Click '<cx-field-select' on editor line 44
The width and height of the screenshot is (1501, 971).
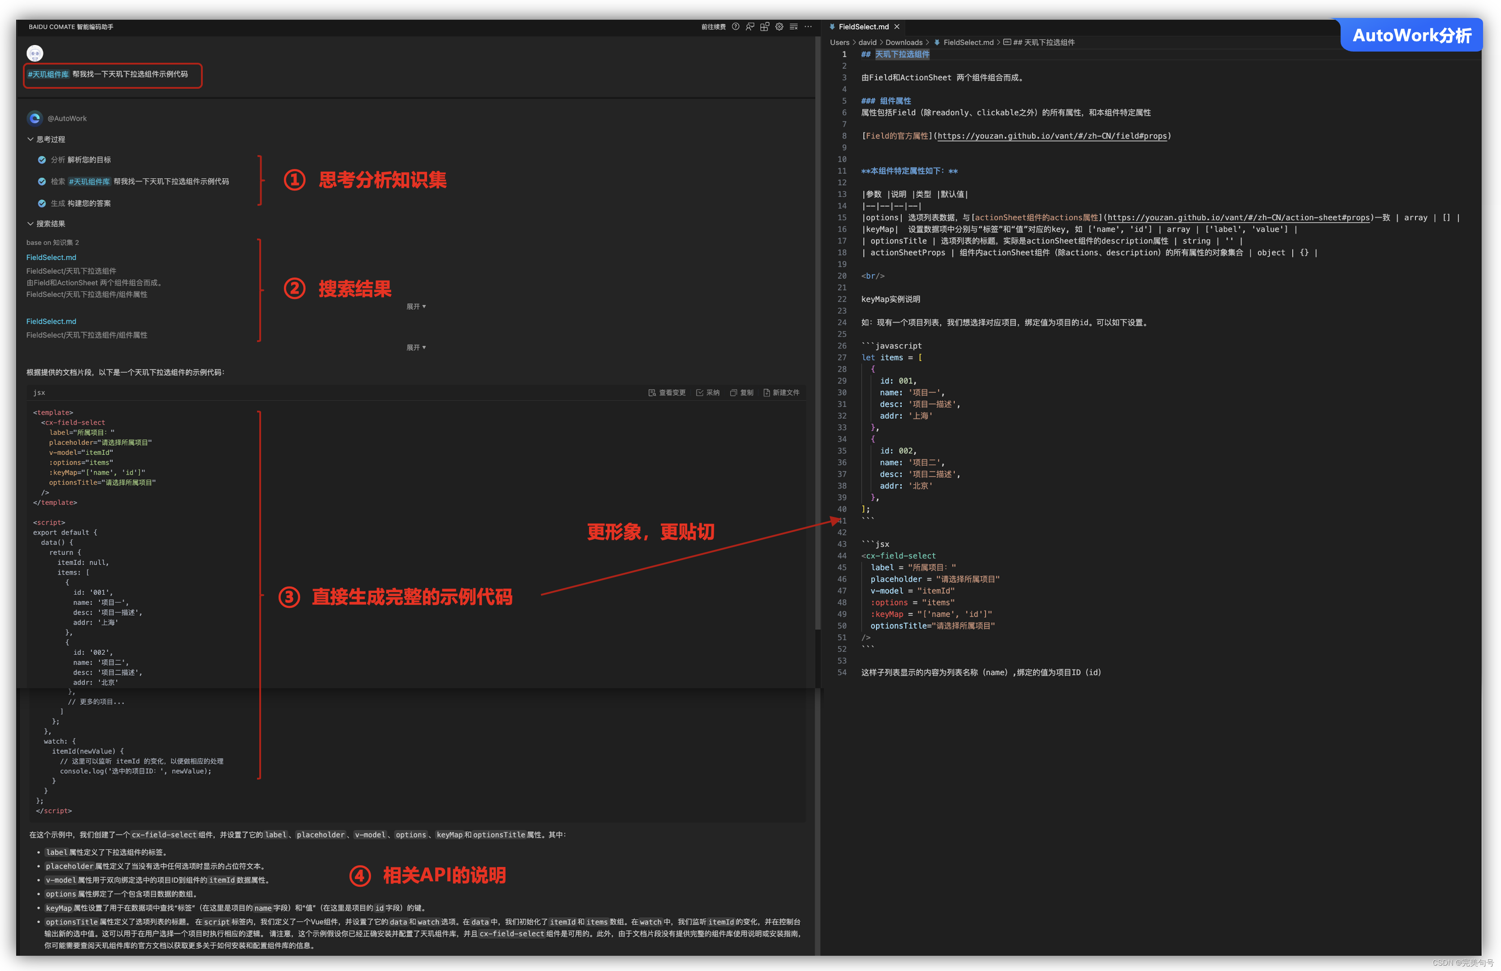click(x=898, y=556)
